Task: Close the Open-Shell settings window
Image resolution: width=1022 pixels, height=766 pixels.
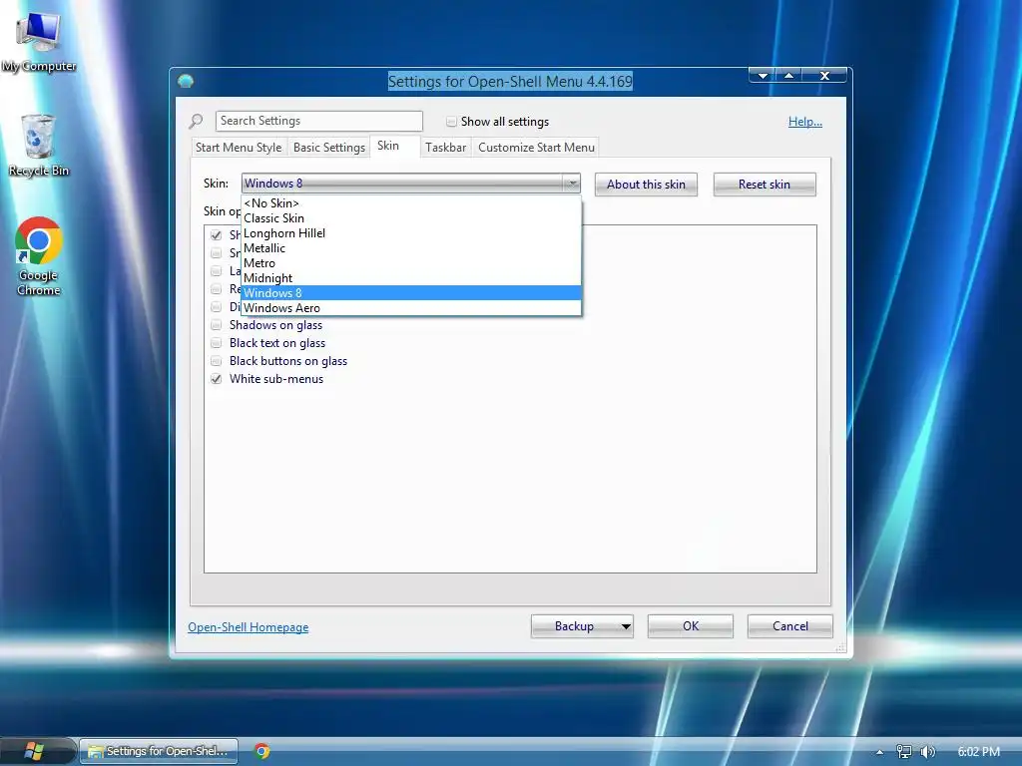Action: click(x=824, y=76)
